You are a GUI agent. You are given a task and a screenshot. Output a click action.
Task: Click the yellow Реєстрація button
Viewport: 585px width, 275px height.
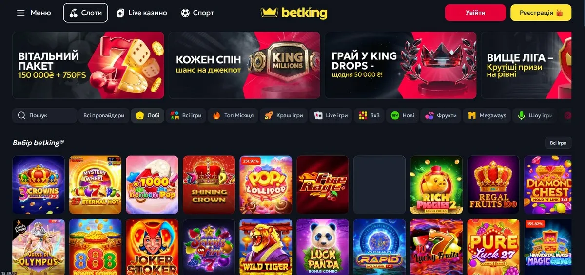click(541, 13)
